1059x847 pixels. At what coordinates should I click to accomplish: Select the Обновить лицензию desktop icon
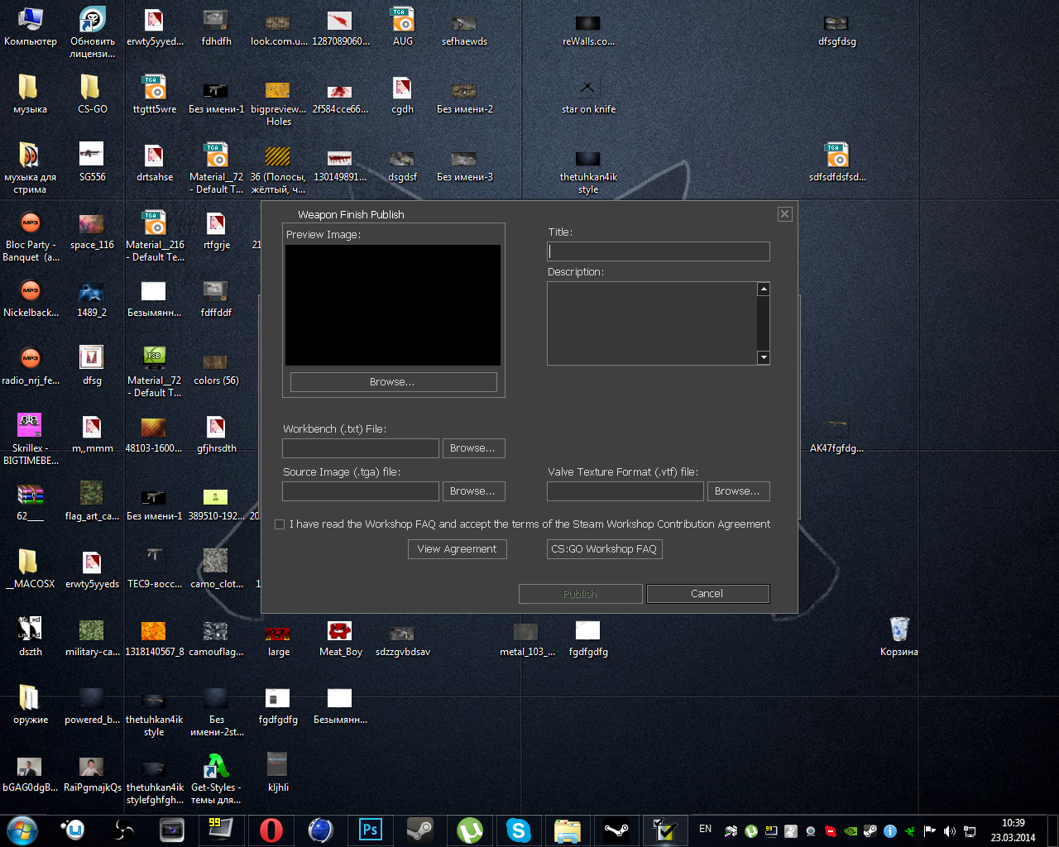tap(92, 32)
